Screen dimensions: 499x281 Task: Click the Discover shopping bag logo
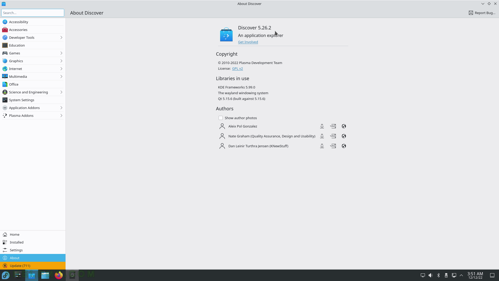pos(226,35)
